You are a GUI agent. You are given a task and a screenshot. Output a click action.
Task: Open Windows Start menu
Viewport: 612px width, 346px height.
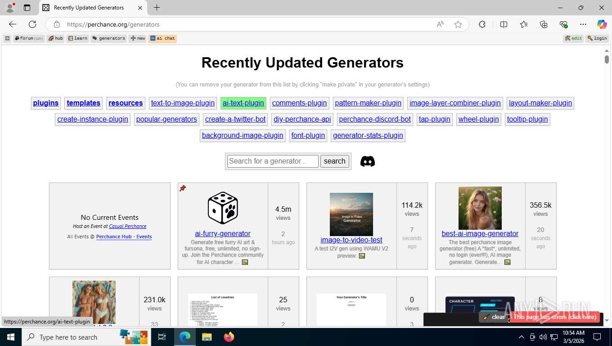tap(10, 337)
